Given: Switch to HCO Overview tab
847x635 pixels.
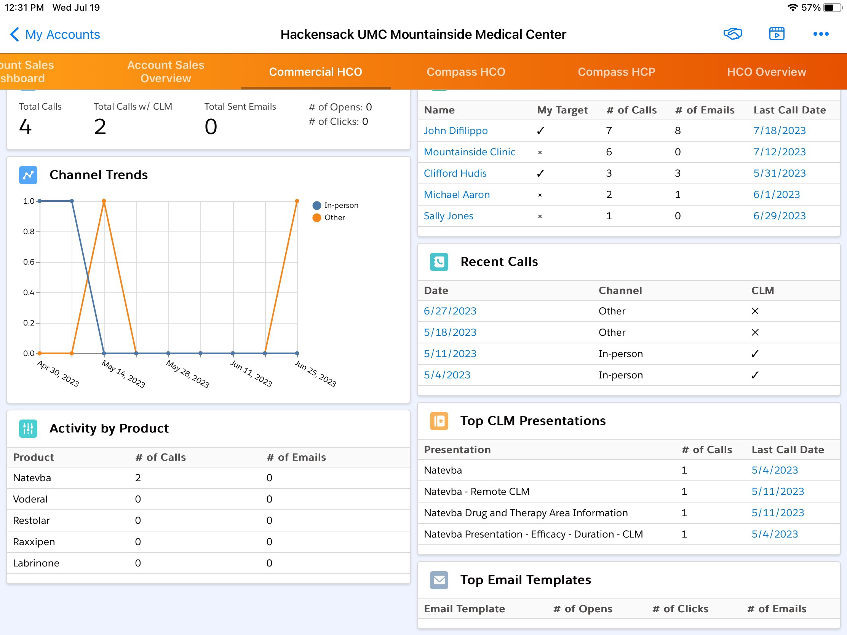Looking at the screenshot, I should pos(766,72).
